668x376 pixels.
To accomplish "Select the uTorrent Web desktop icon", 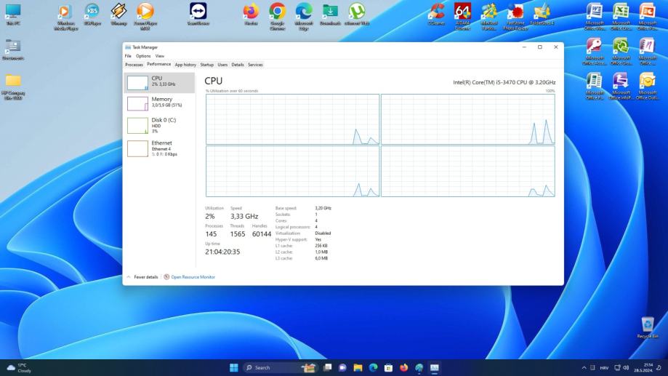I will (356, 12).
